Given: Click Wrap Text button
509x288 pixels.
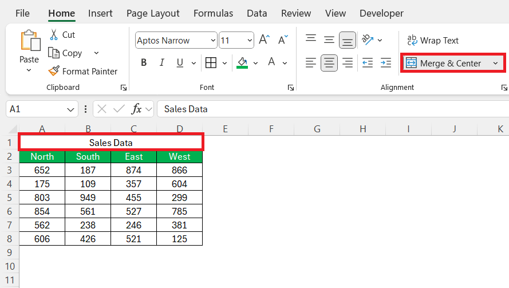Looking at the screenshot, I should click(433, 41).
